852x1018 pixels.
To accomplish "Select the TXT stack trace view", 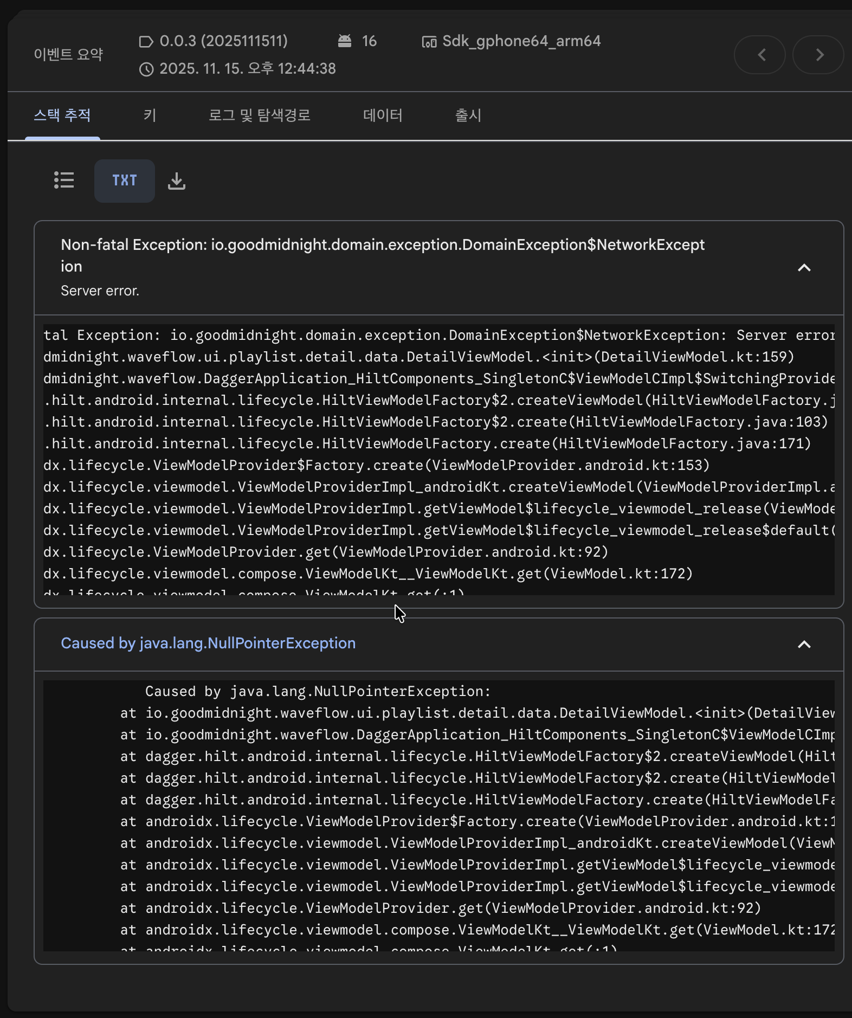I will coord(125,181).
